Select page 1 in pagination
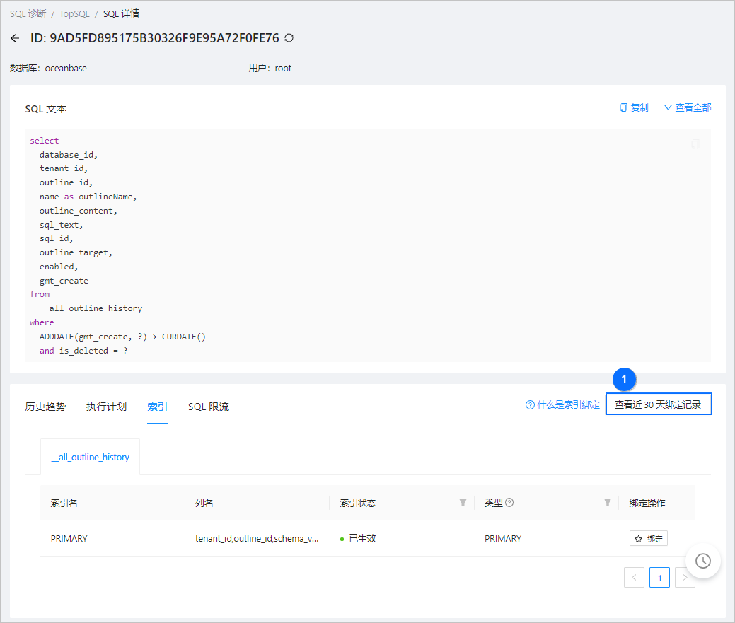Viewport: 735px width, 623px height. tap(659, 578)
